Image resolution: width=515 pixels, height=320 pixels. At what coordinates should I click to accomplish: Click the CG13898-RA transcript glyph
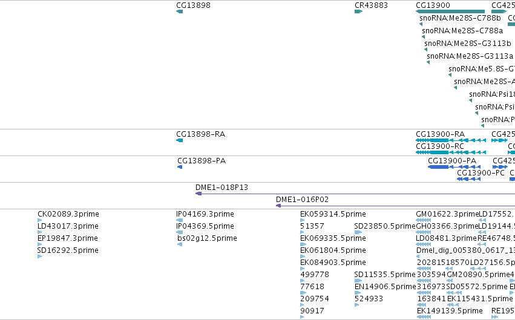pos(179,140)
